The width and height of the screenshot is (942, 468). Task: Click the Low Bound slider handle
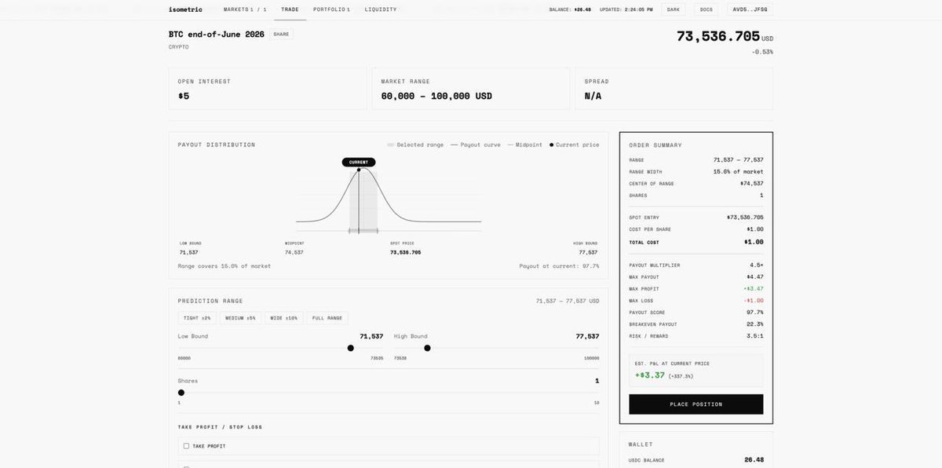click(350, 348)
